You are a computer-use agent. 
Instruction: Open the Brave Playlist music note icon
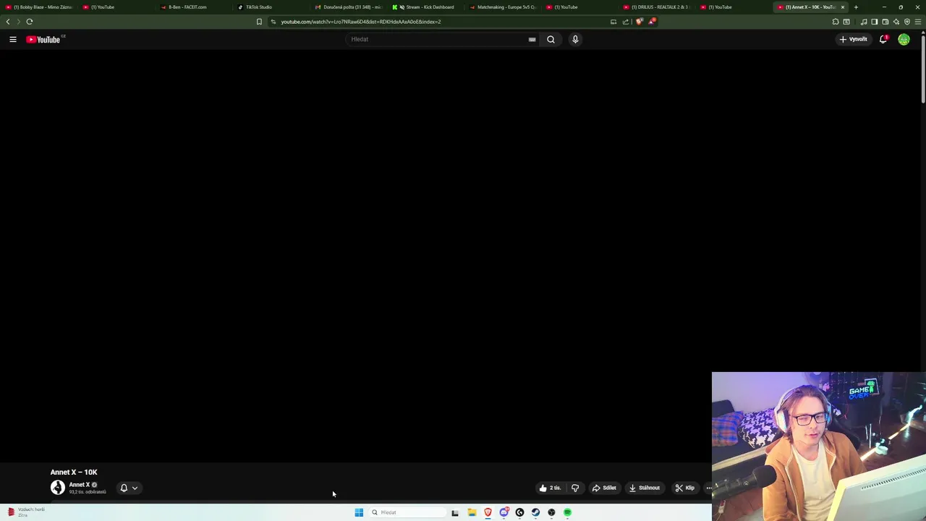[864, 22]
